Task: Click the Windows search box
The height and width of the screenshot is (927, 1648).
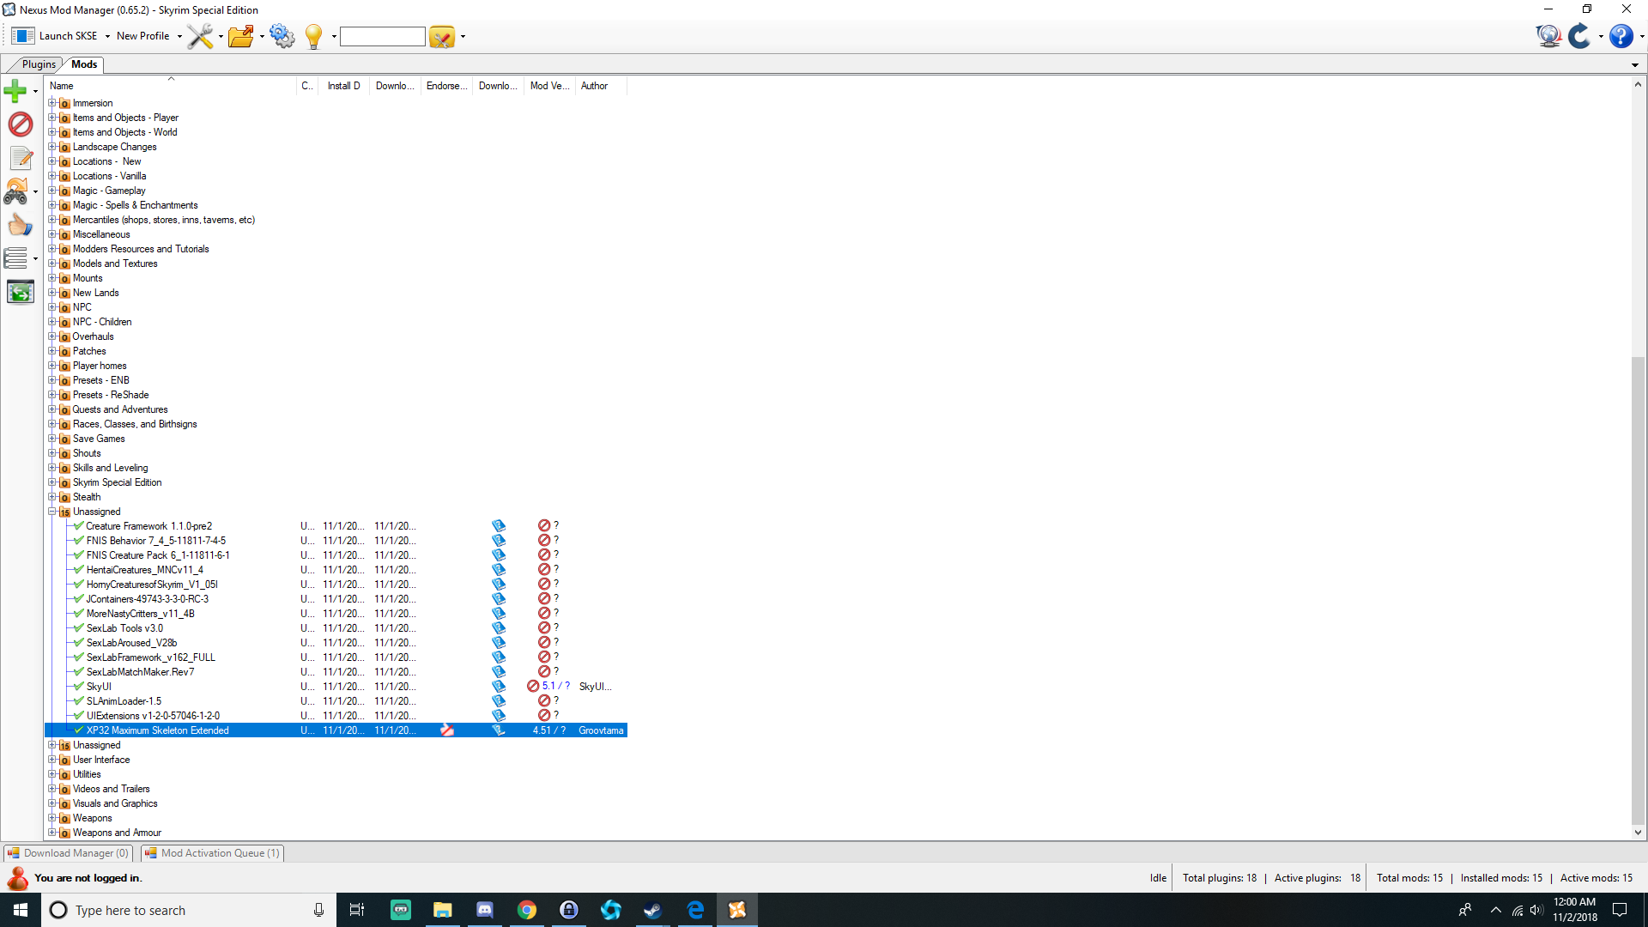Action: point(189,910)
